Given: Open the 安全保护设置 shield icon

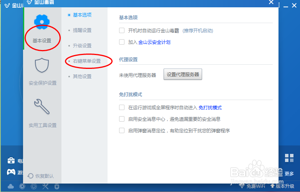Looking at the screenshot, I should (x=42, y=65).
